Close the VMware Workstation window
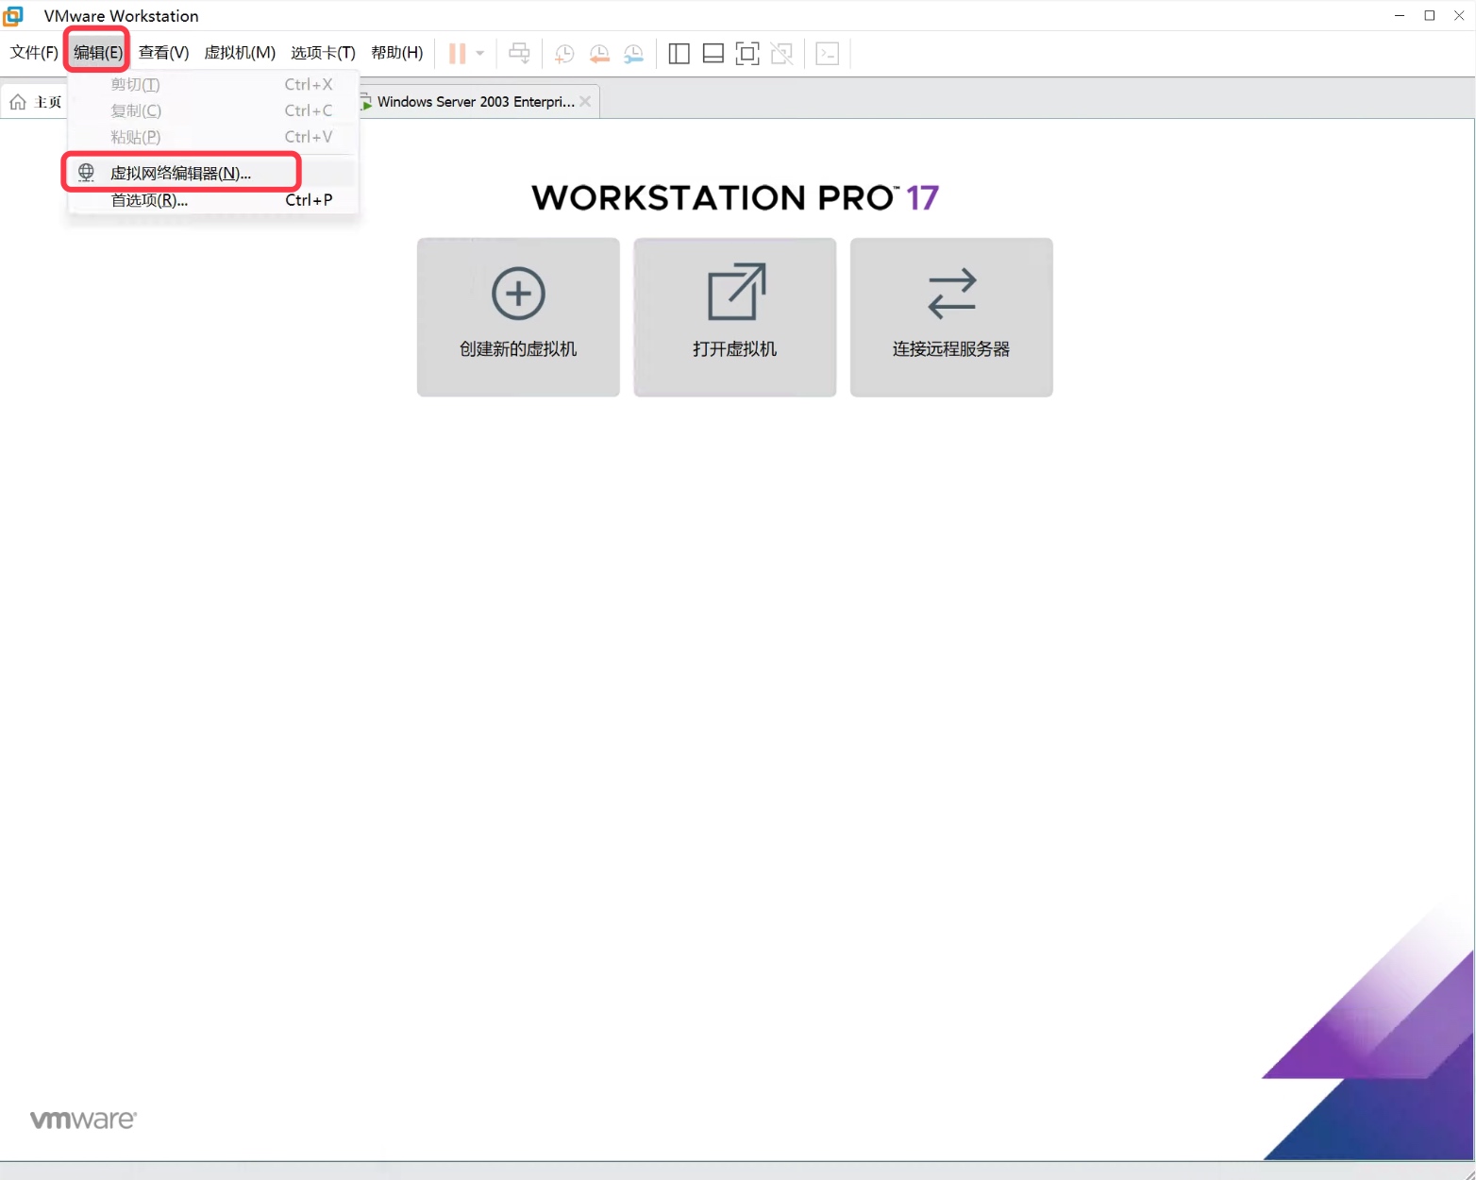 [x=1459, y=16]
